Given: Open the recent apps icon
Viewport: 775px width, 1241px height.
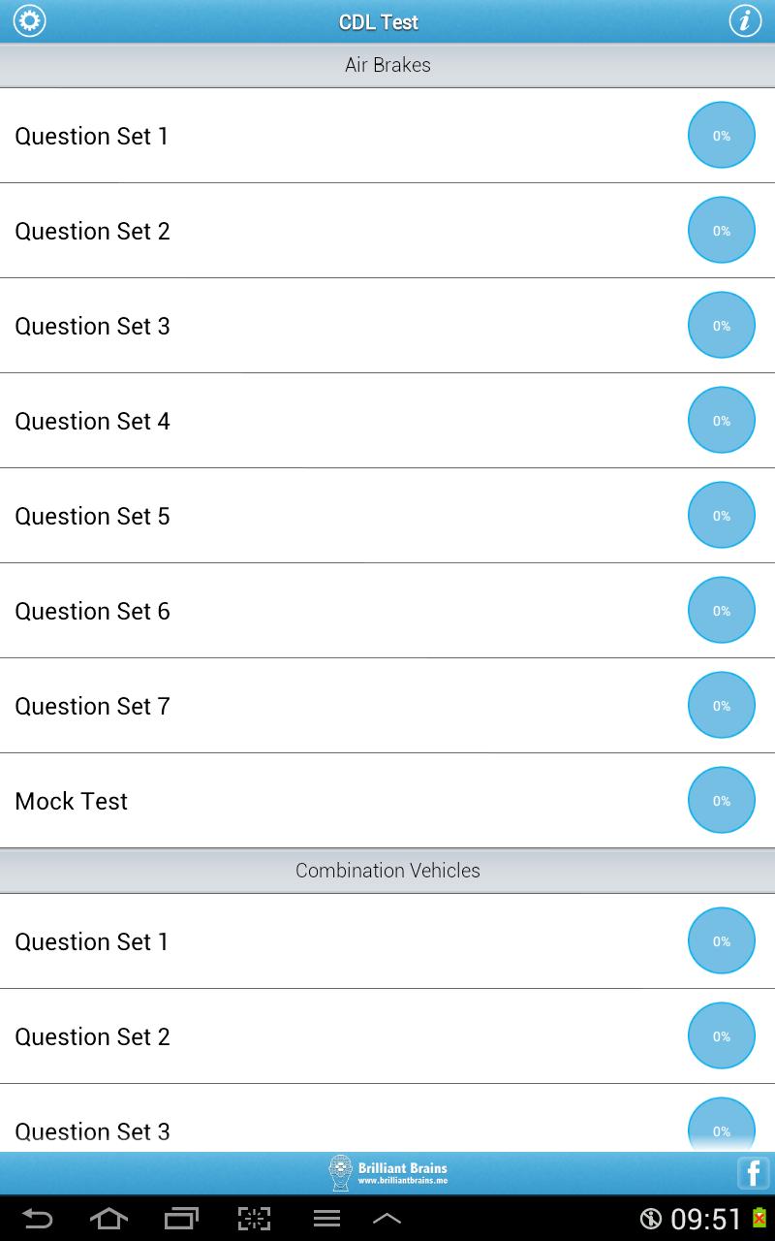Looking at the screenshot, I should tap(181, 1219).
